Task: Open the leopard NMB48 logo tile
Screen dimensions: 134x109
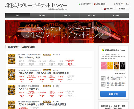Action: pyautogui.click(x=116, y=66)
